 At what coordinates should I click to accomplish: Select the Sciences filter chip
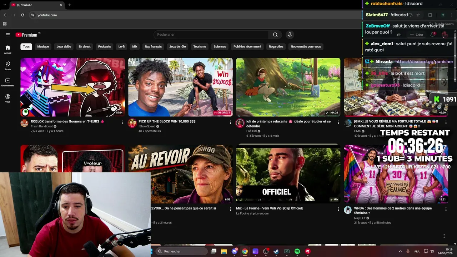220,46
